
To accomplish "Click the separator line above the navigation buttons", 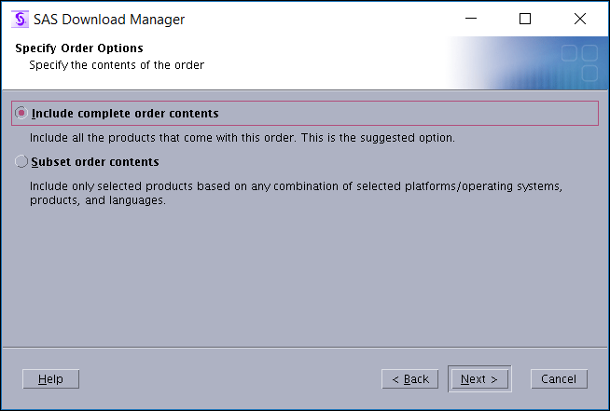I will pyautogui.click(x=304, y=348).
